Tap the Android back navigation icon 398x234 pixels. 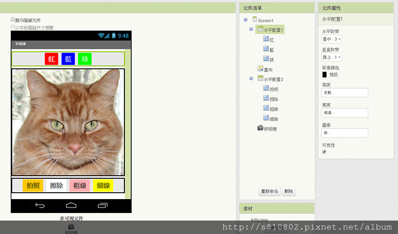coord(40,205)
